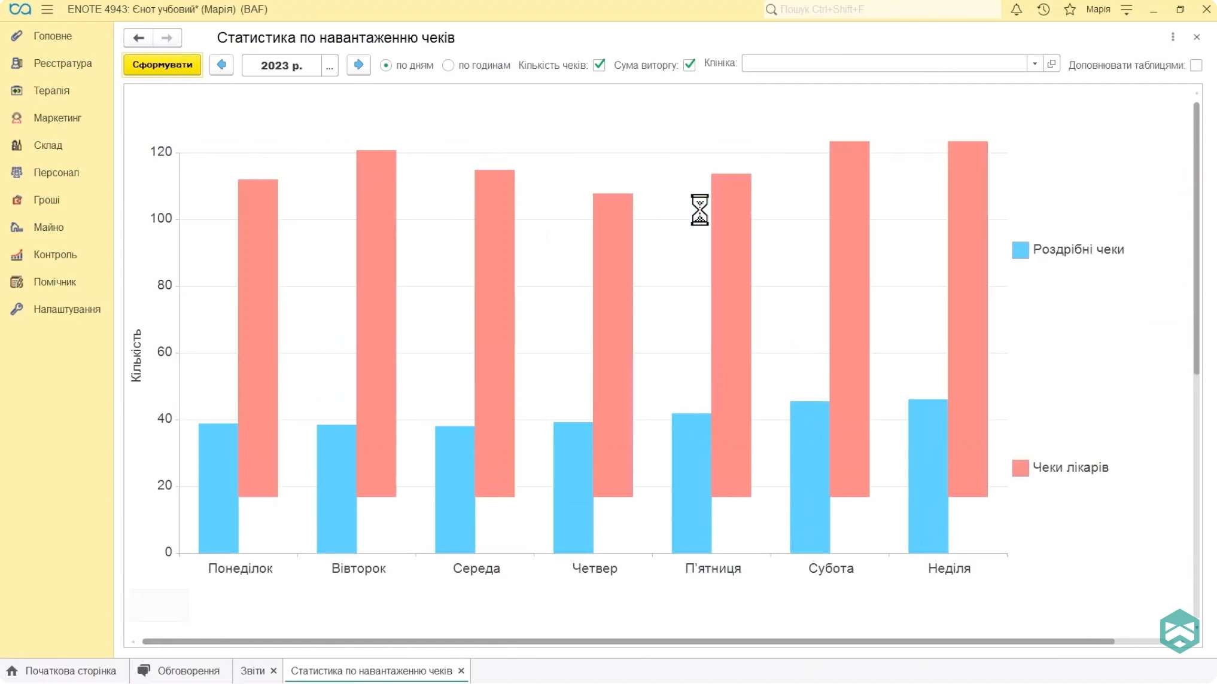Select the по годинам radio button
The image size is (1217, 684).
click(x=448, y=65)
